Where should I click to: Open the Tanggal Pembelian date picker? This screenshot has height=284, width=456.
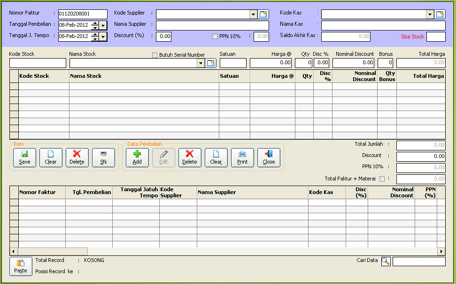coord(103,25)
